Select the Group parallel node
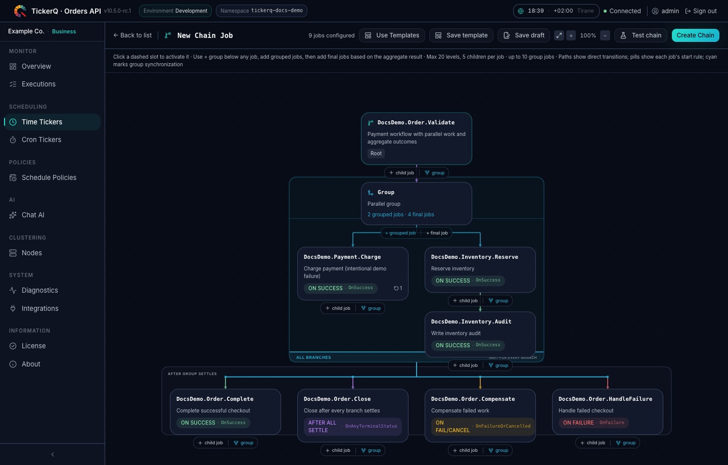Screen dimensions: 728x465 tap(417, 204)
